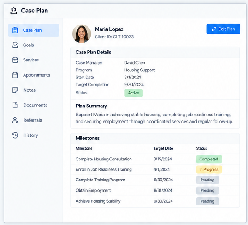Click the Target Date column header

(163, 148)
